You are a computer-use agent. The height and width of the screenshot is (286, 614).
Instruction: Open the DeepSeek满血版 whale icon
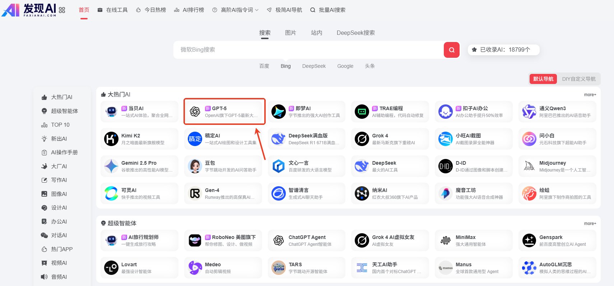tap(279, 139)
